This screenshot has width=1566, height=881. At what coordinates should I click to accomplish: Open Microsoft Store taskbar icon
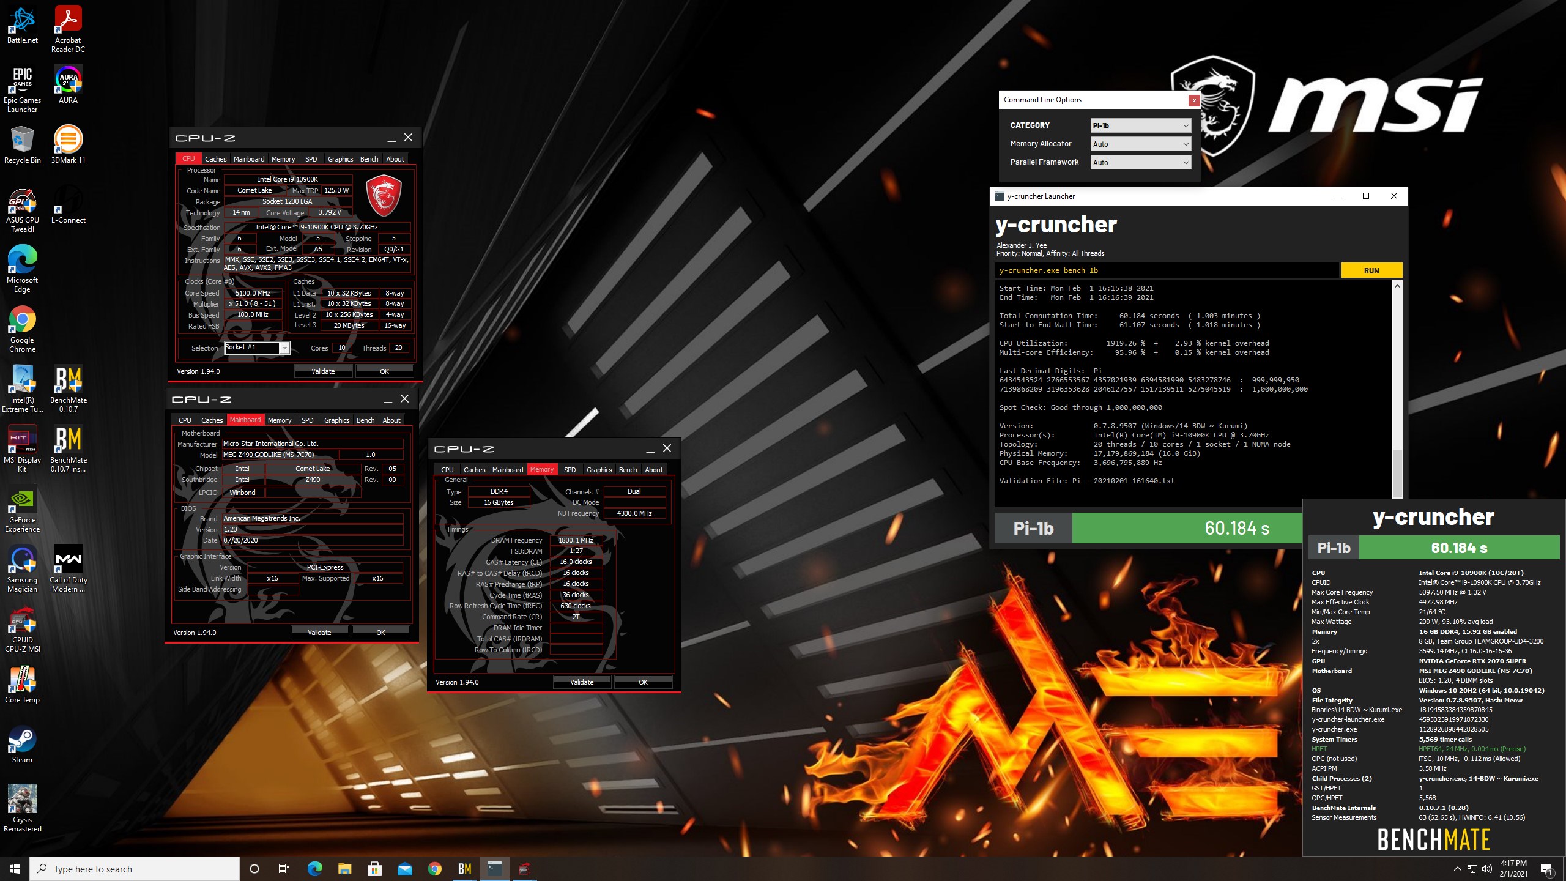click(375, 869)
